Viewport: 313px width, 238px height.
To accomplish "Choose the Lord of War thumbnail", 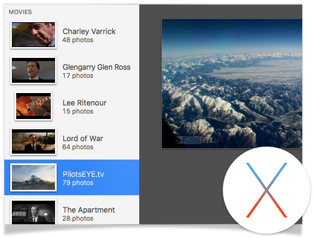I will 33,142.
